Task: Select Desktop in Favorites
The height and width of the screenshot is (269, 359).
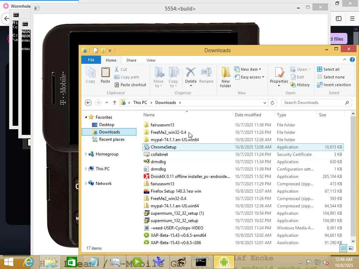Action: 107,125
